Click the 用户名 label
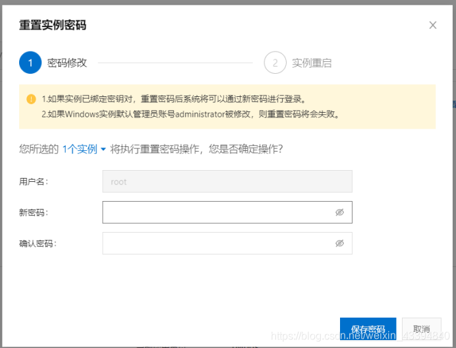Screen dimensions: 456x348 point(34,181)
